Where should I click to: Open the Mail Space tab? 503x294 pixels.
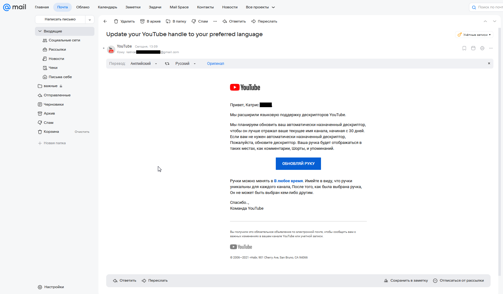[179, 7]
